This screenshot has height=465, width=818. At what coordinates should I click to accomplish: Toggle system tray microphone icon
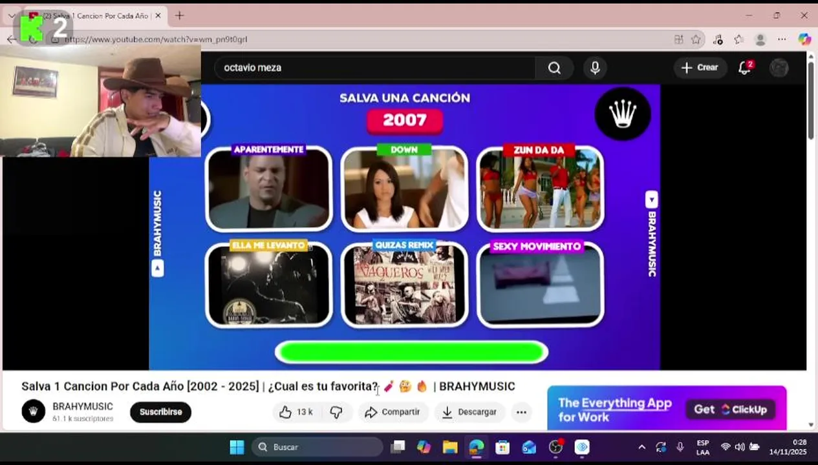680,447
